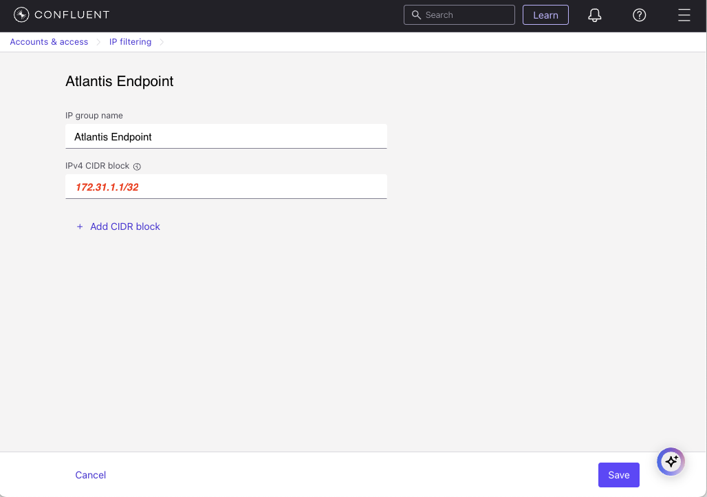
Task: Click the plus icon beside Add CIDR block
Action: pyautogui.click(x=80, y=226)
